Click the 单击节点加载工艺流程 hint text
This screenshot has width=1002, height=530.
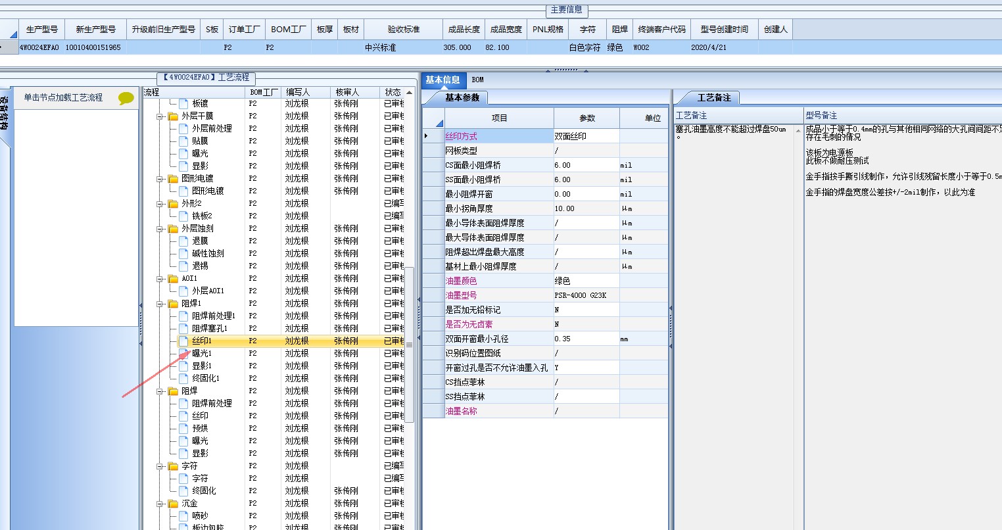63,97
